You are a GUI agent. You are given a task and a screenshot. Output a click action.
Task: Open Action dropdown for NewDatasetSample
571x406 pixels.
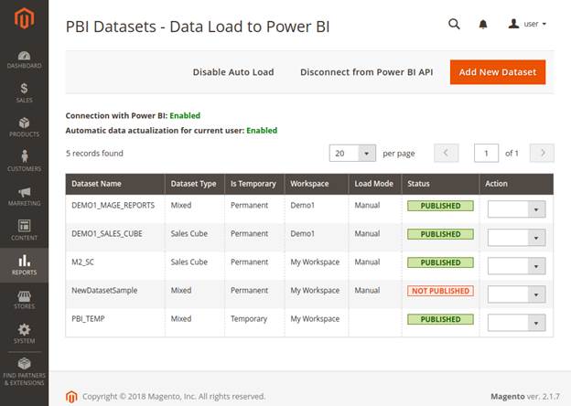(516, 294)
